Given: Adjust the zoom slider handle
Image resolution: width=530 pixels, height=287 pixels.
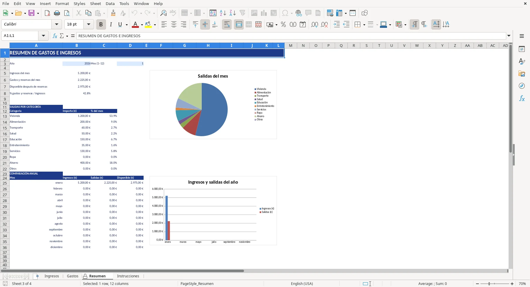Looking at the screenshot, I should (489, 283).
